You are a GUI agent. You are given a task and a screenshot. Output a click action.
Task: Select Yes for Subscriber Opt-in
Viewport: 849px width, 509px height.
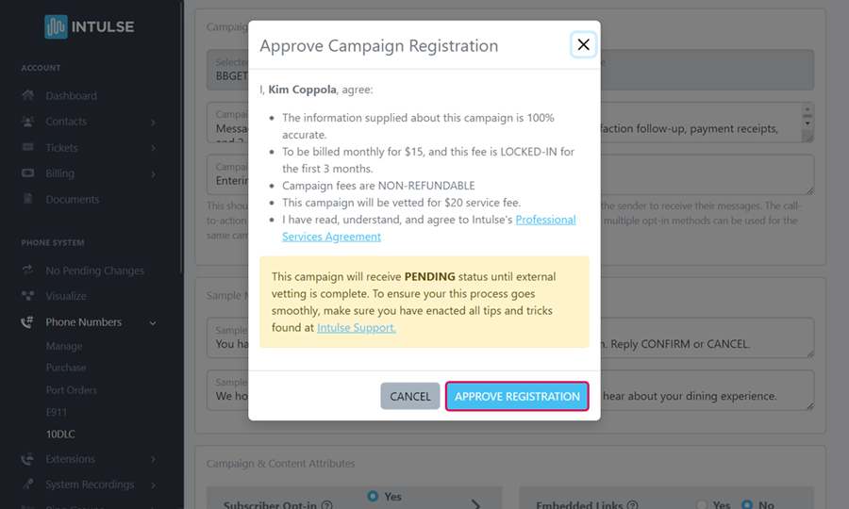[x=373, y=496]
